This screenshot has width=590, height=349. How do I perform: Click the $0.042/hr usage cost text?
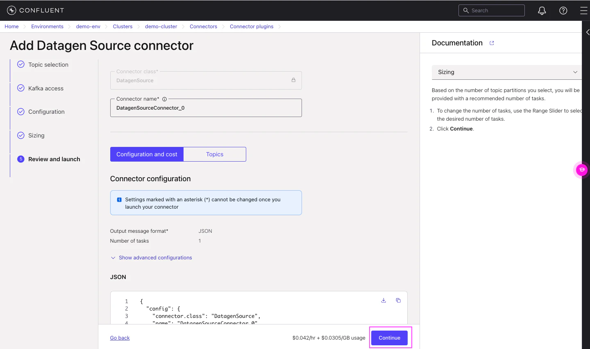(x=329, y=338)
